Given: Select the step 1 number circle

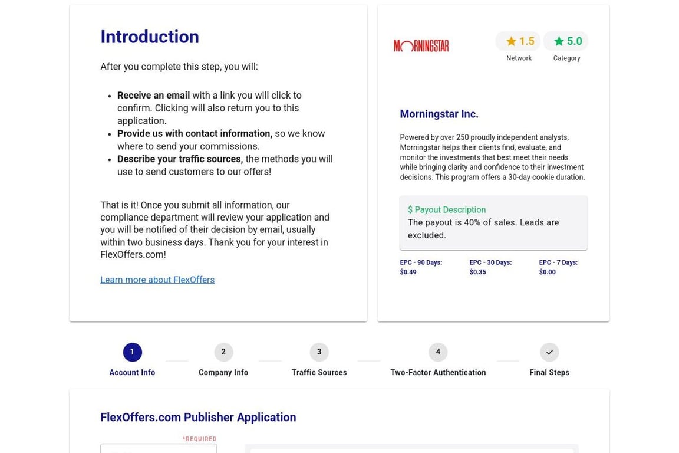Looking at the screenshot, I should tap(132, 352).
